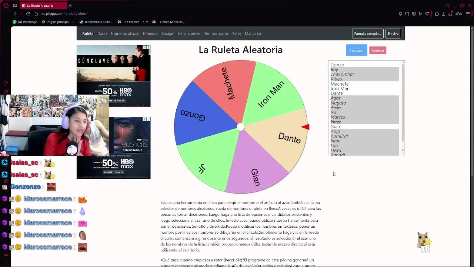Open the Temporizador menu item

(x=216, y=33)
